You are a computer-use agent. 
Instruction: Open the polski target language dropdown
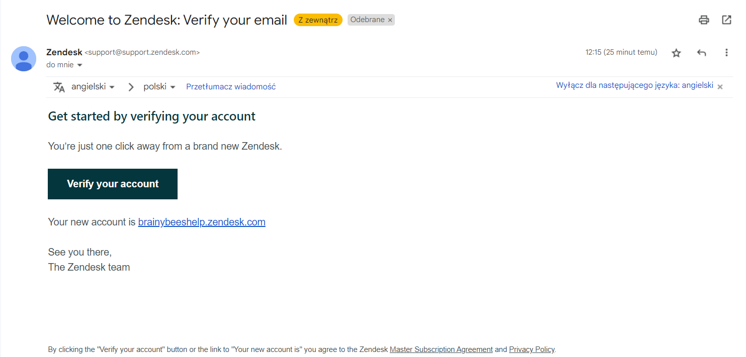pos(159,87)
